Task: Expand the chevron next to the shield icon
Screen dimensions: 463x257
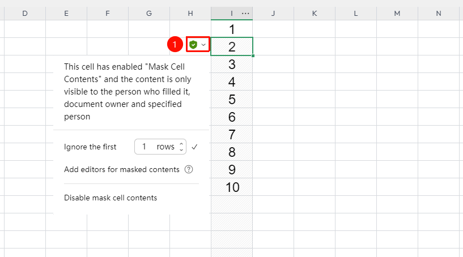Action: tap(203, 45)
